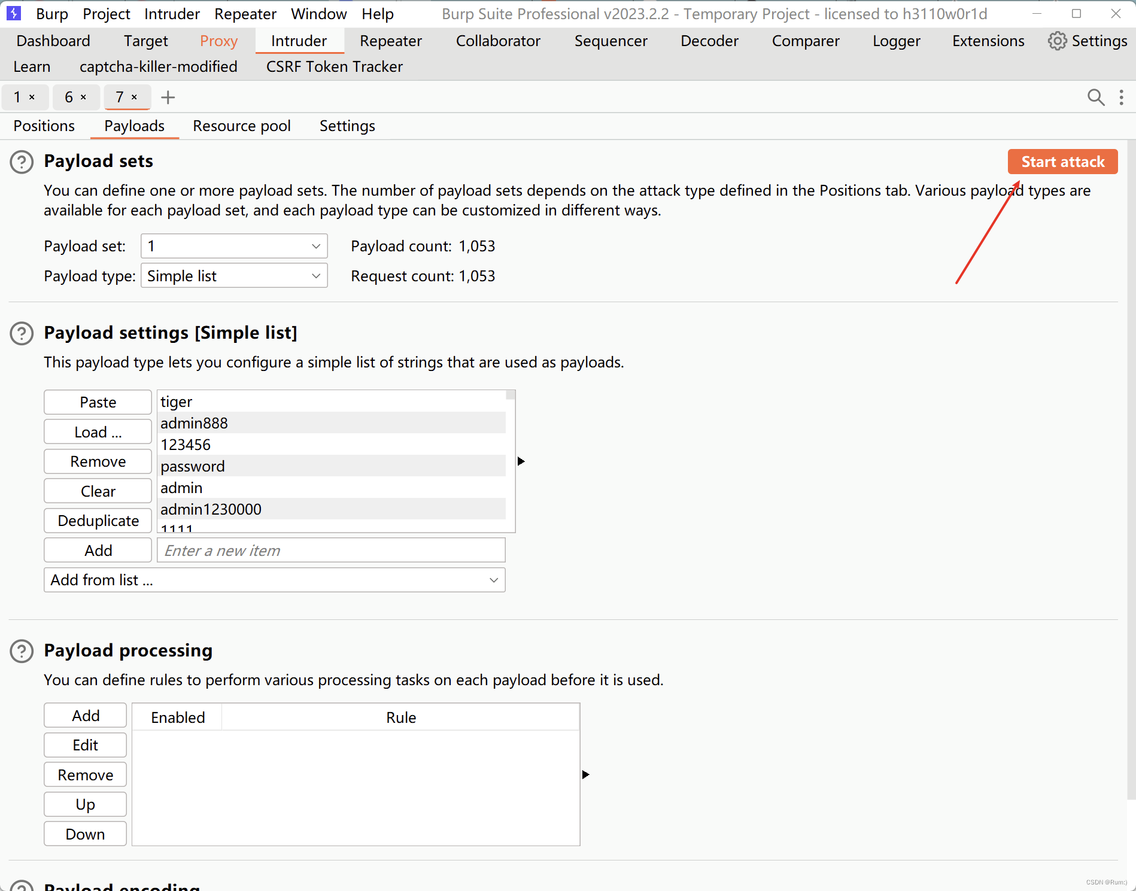The height and width of the screenshot is (891, 1136).
Task: Open the Intruder menu in menu bar
Action: point(172,14)
